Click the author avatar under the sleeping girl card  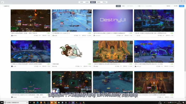point(53,66)
